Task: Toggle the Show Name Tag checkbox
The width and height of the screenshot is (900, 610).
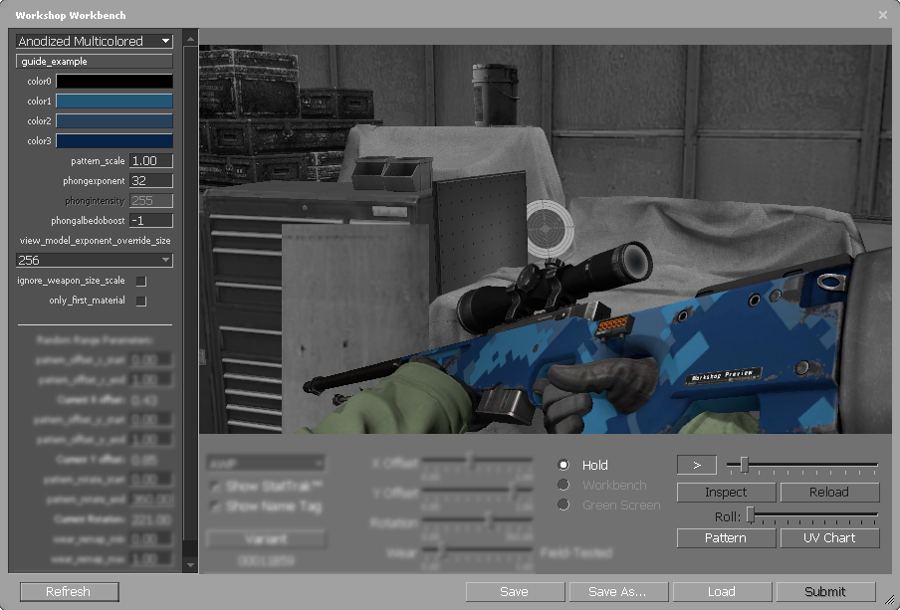Action: click(216, 507)
